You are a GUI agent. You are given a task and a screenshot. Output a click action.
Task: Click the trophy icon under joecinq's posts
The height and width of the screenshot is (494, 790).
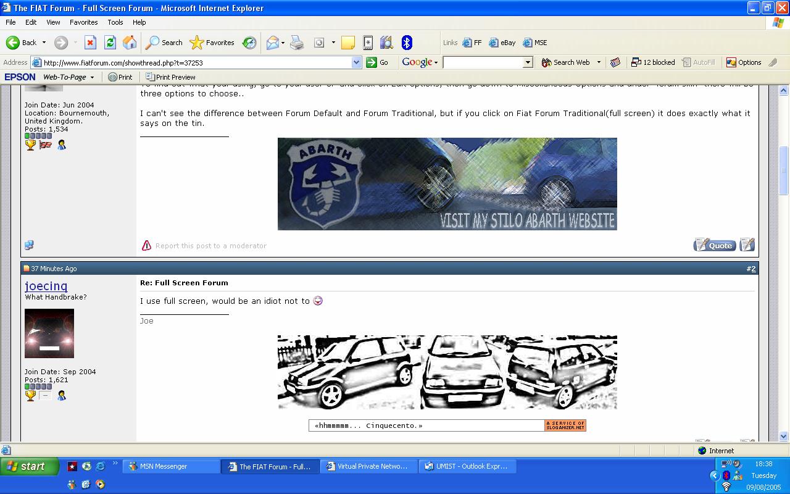(x=30, y=395)
